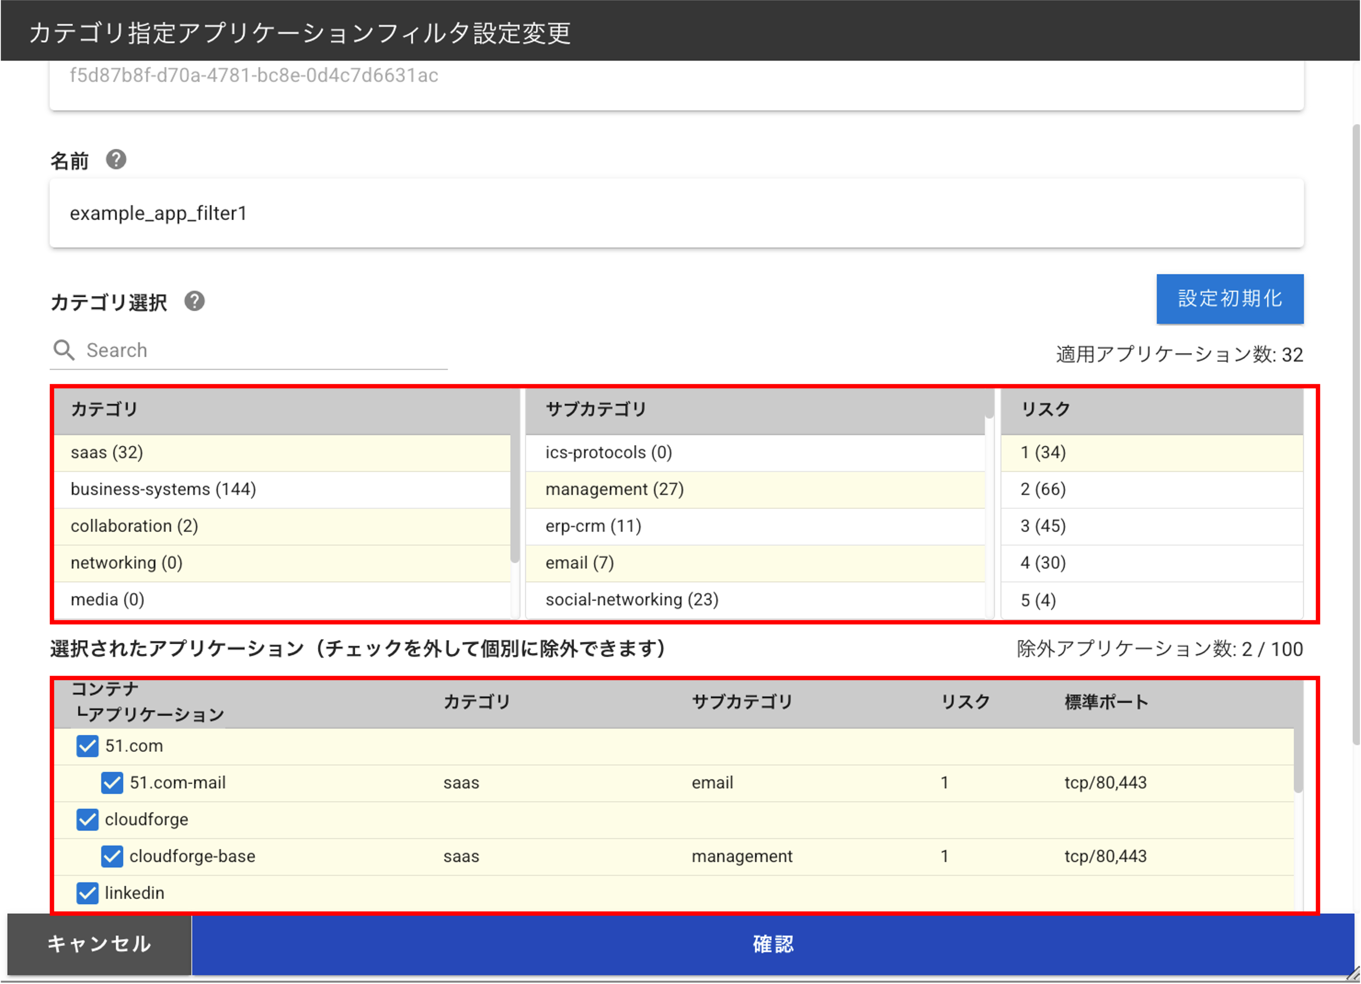
Task: Select the saas (32) category
Action: (x=282, y=453)
